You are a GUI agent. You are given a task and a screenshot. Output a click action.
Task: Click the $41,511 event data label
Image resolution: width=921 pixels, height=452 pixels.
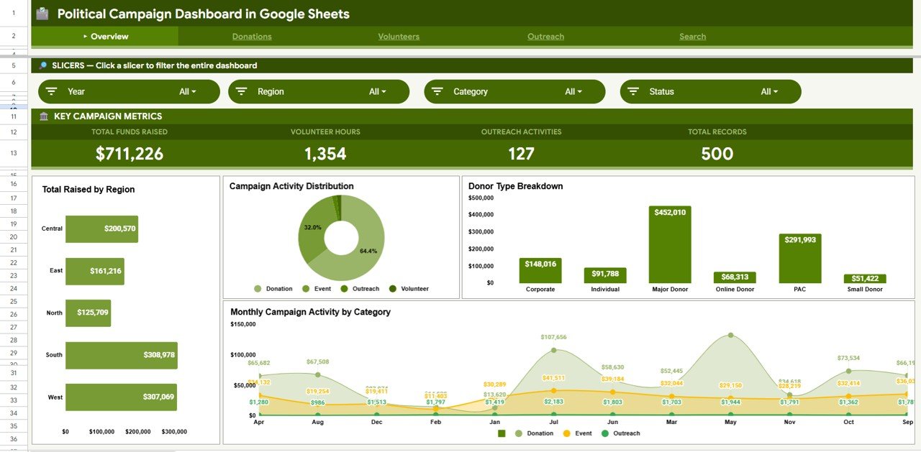coord(554,378)
